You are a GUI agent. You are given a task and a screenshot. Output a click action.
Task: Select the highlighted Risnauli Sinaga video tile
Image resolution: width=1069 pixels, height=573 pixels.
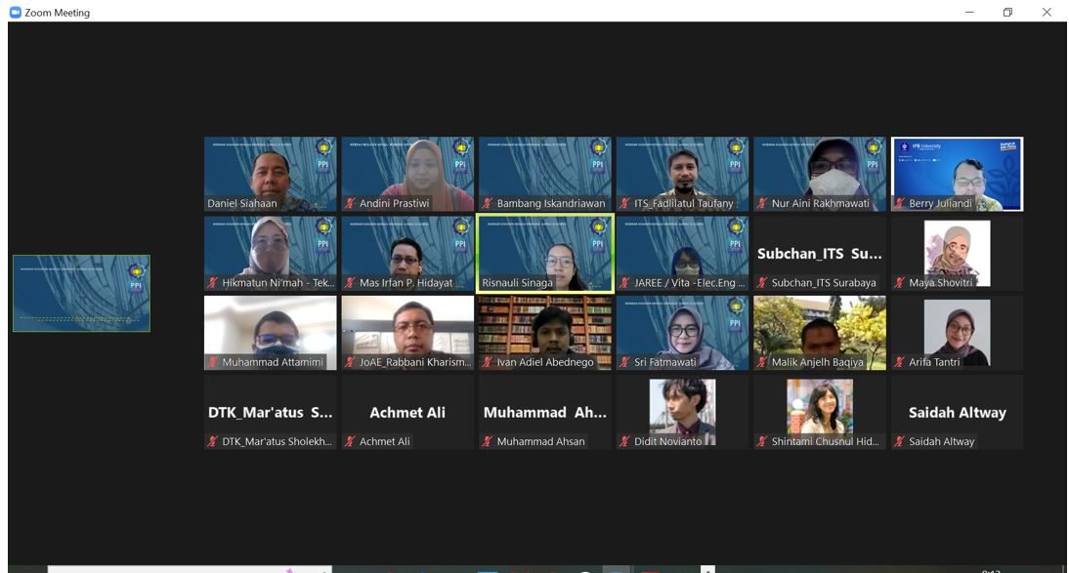click(x=544, y=252)
